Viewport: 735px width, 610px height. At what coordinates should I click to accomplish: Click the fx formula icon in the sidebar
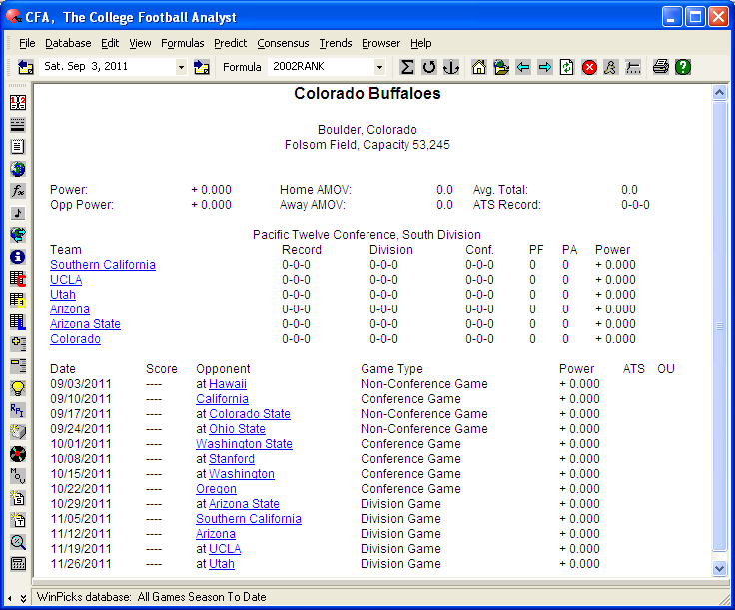pyautogui.click(x=18, y=191)
